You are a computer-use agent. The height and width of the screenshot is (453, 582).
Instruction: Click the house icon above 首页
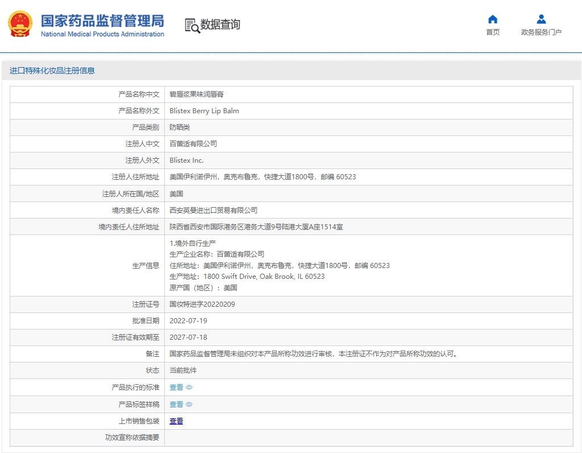(x=493, y=19)
